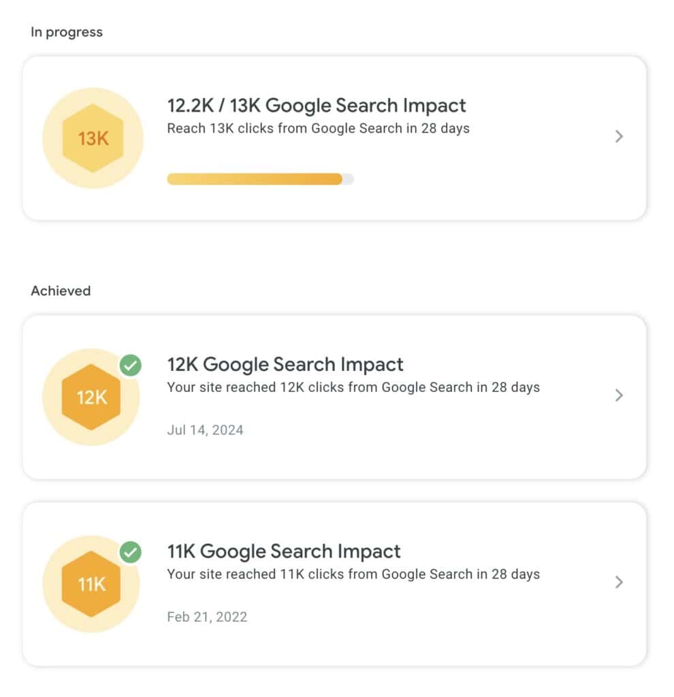Click the 12K hexagon badge icon
Viewport: 674px width, 697px height.
click(x=91, y=397)
